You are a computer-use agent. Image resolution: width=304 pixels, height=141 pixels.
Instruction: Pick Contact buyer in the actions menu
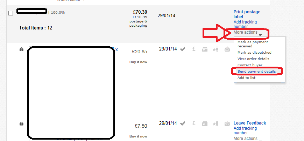tap(250, 65)
